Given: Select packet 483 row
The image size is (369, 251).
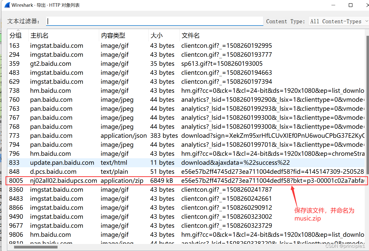Looking at the screenshot, I should (186, 72).
